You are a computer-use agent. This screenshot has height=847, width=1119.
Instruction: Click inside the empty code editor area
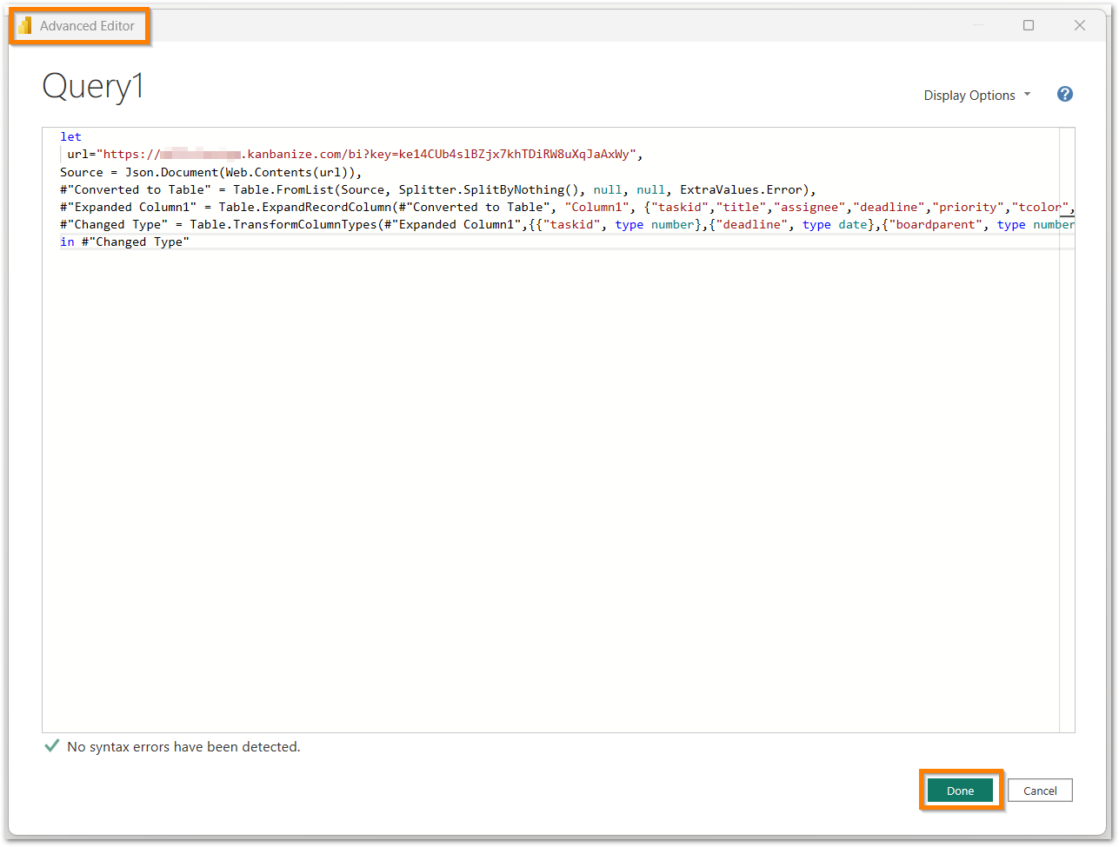click(x=550, y=491)
